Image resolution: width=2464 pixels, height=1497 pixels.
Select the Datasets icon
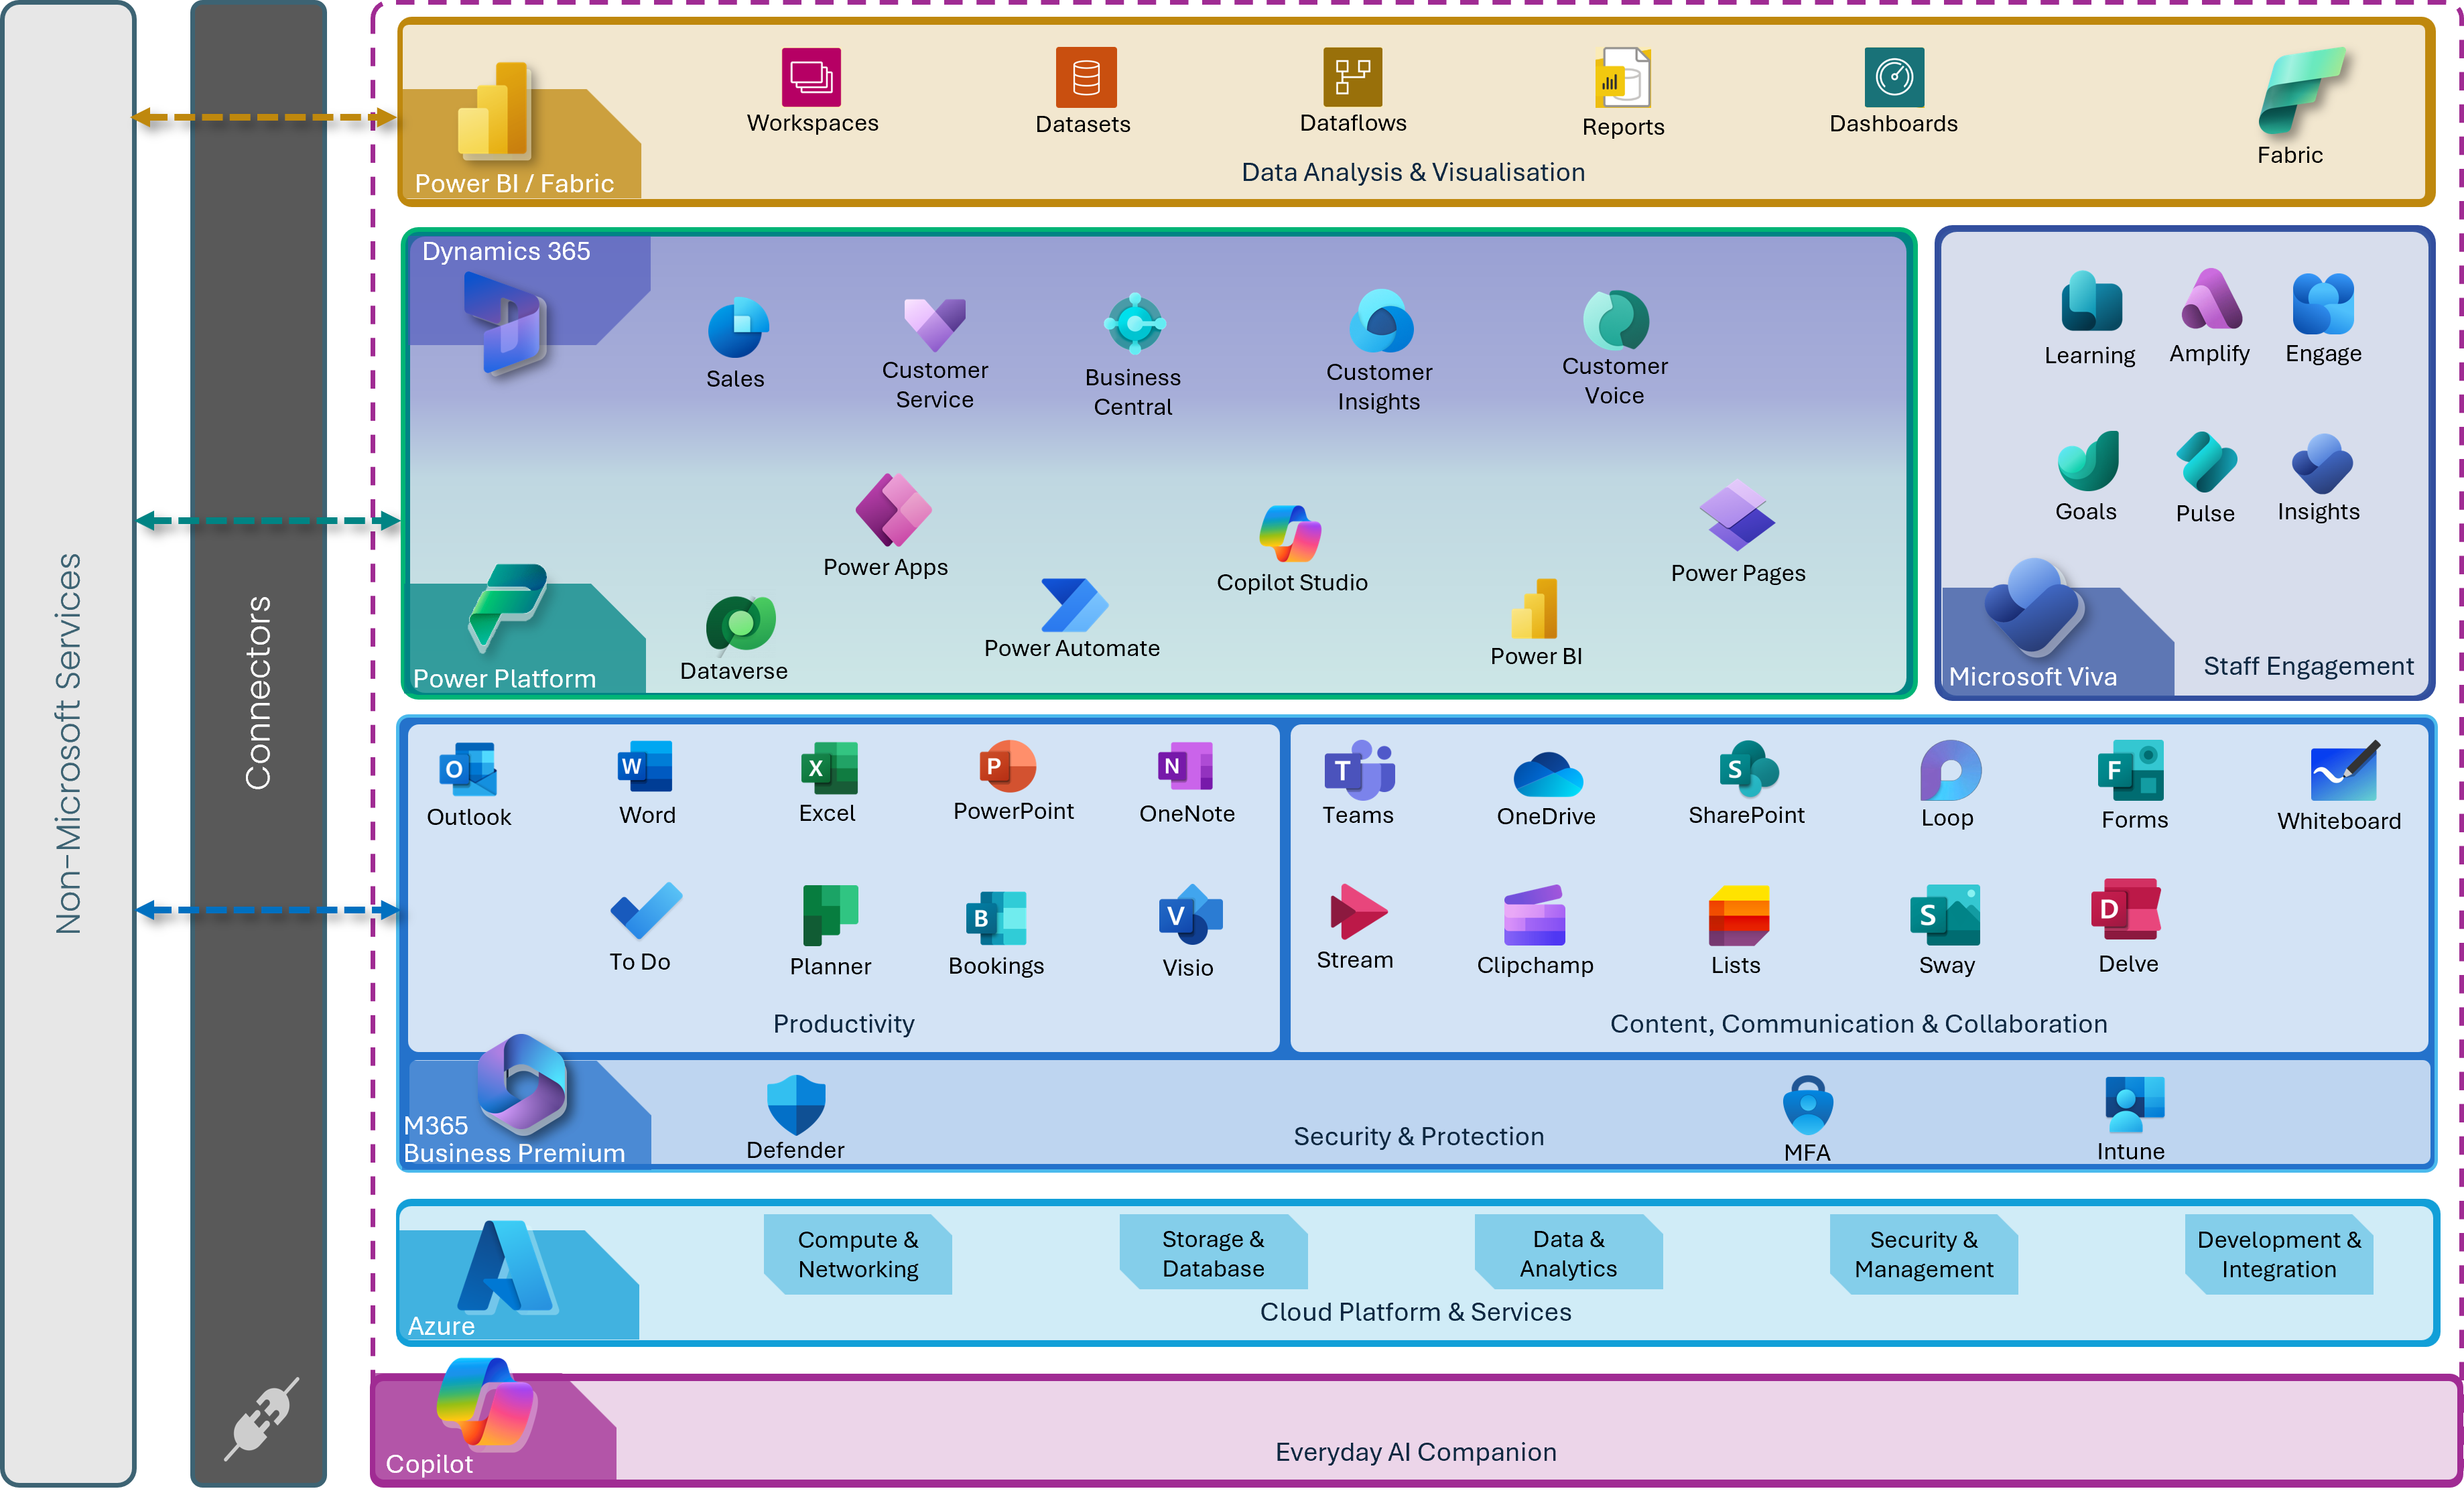1086,77
